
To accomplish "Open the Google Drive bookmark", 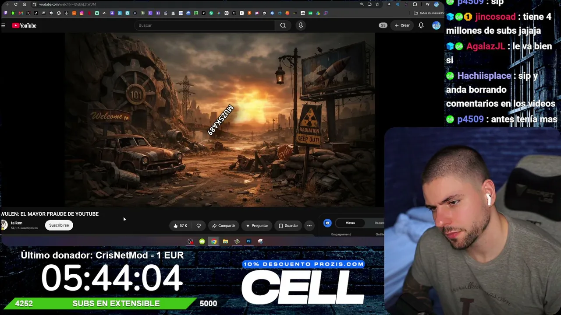I will (318, 13).
